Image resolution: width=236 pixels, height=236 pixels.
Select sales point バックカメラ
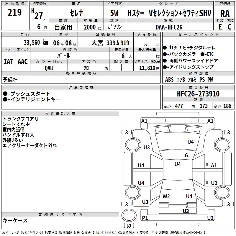pyautogui.click(x=179, y=54)
